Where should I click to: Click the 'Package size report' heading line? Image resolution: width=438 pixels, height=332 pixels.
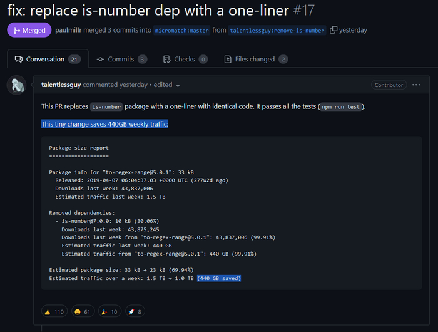(79, 148)
